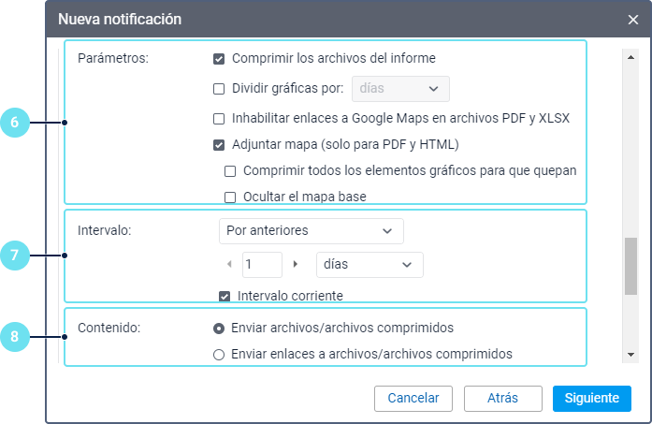This screenshot has height=424, width=652.
Task: Select Enviar enlaces a archivos radio option
Action: (x=219, y=355)
